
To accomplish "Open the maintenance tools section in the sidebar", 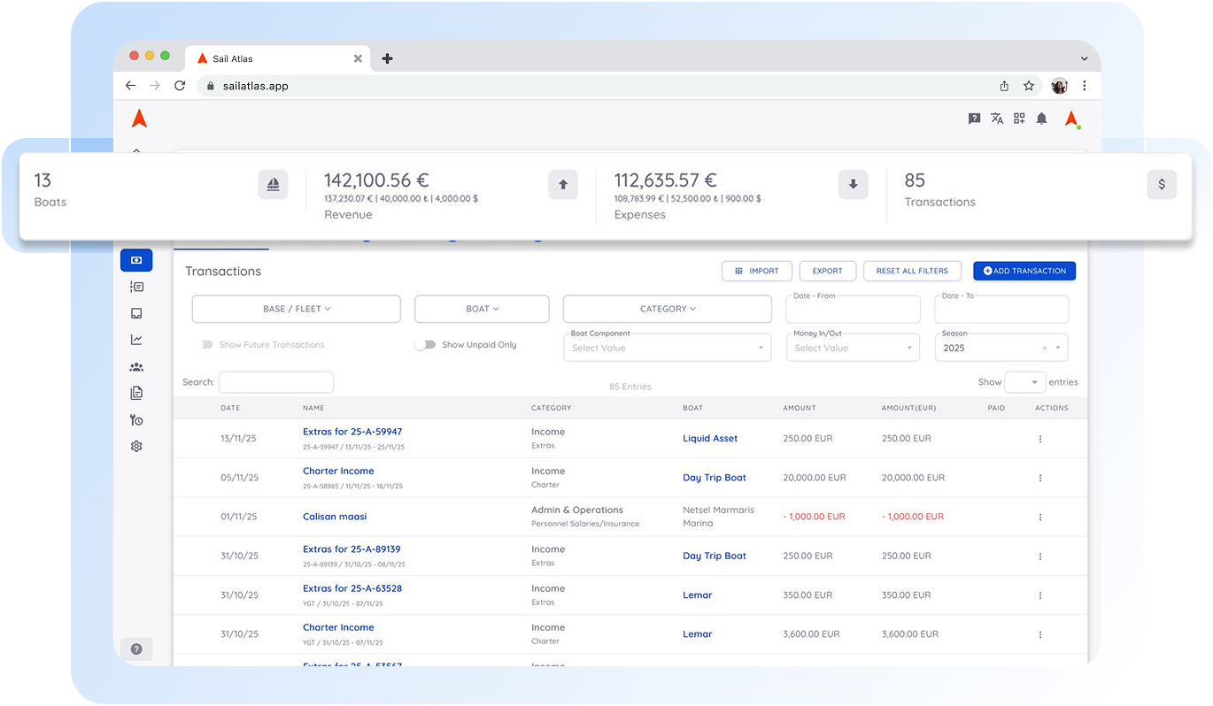I will click(136, 419).
